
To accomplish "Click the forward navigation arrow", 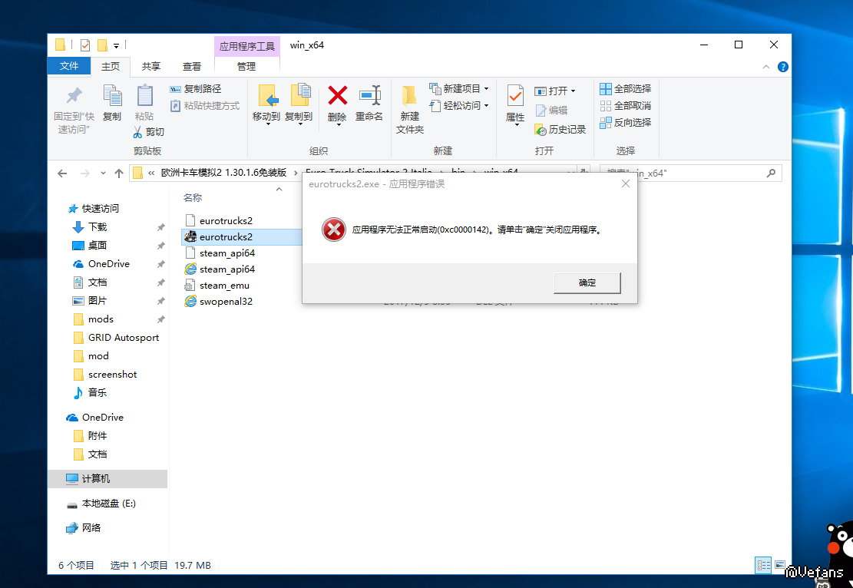I will 85,173.
